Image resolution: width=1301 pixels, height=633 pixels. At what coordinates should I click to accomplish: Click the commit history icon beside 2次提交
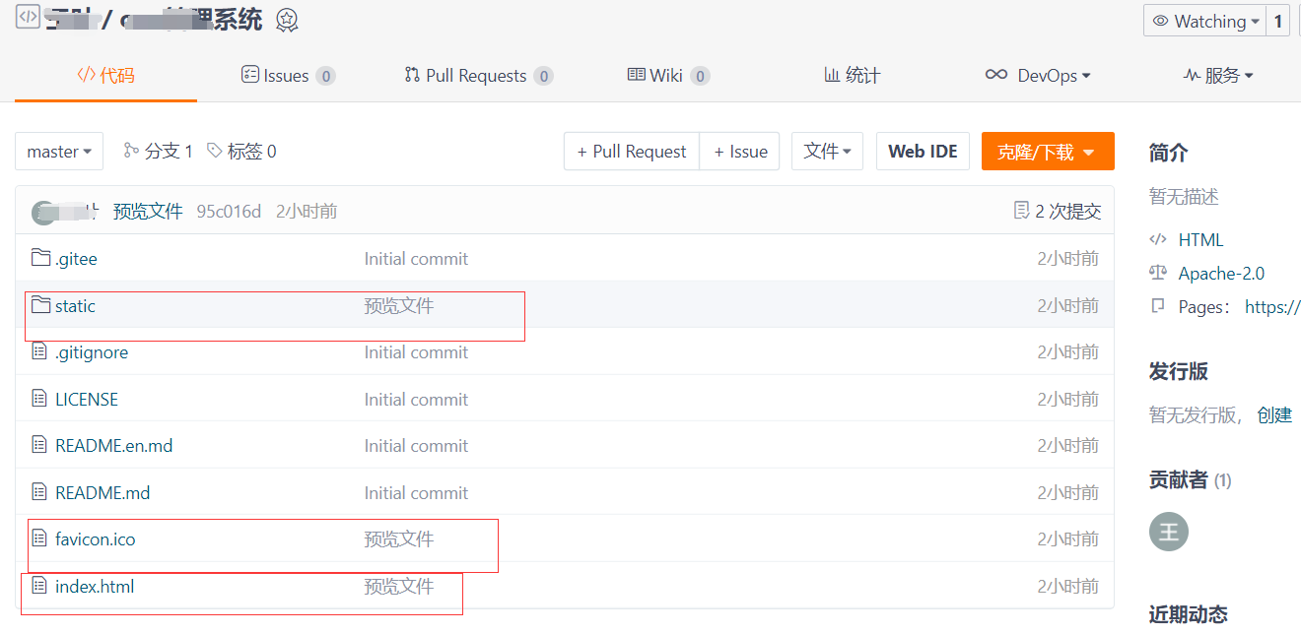point(1021,210)
